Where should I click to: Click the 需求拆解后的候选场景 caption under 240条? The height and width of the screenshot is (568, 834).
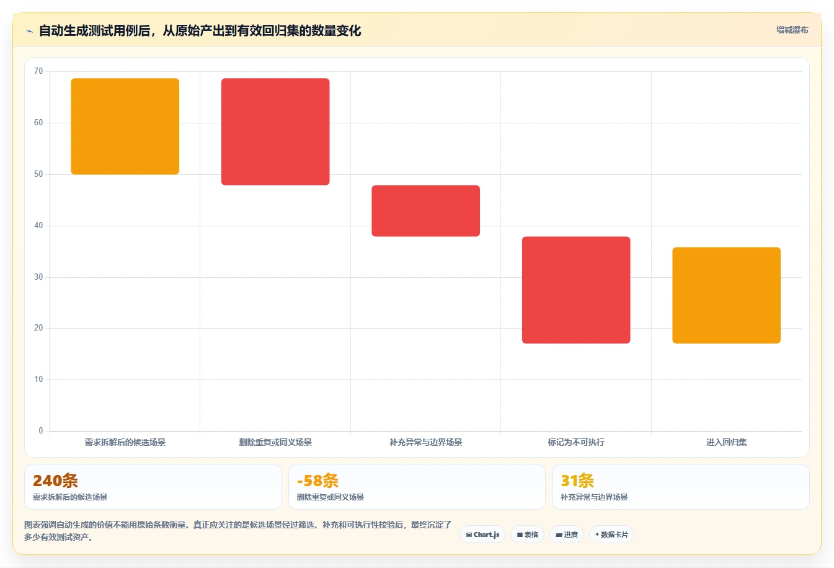[x=70, y=497]
